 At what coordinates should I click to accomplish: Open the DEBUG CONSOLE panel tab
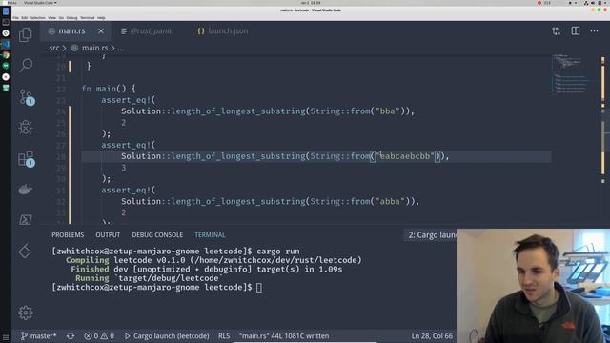point(157,235)
